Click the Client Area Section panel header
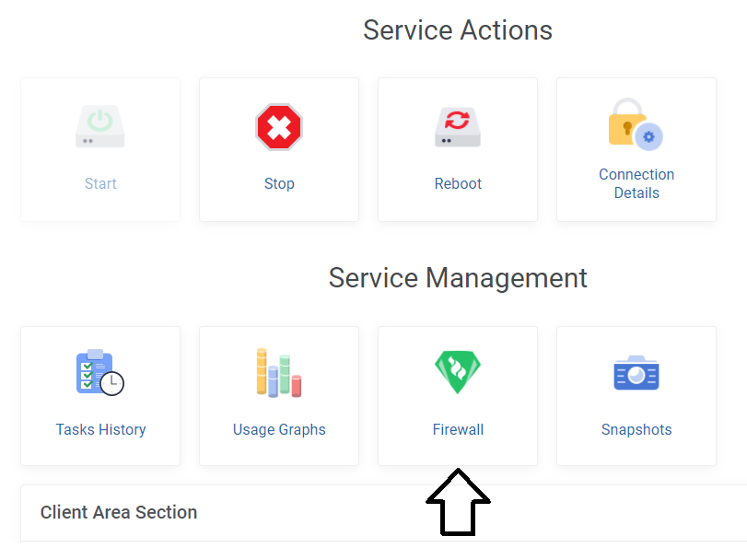The width and height of the screenshot is (747, 560). pyautogui.click(x=383, y=513)
